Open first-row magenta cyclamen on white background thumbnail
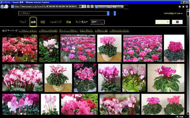Screen dimensions: 190x118 [174, 48]
